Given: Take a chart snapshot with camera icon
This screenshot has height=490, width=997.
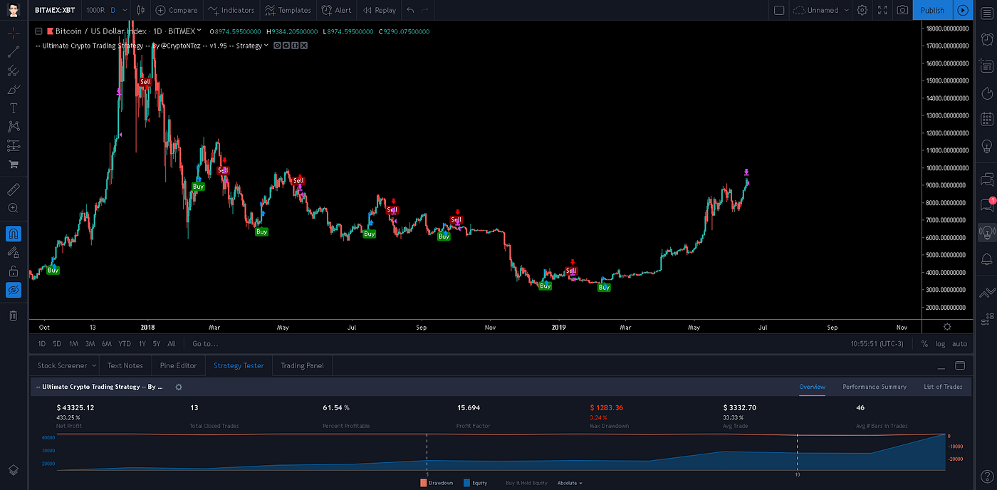Looking at the screenshot, I should coord(902,10).
